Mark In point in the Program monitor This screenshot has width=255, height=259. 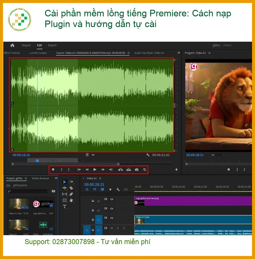[x=237, y=170]
